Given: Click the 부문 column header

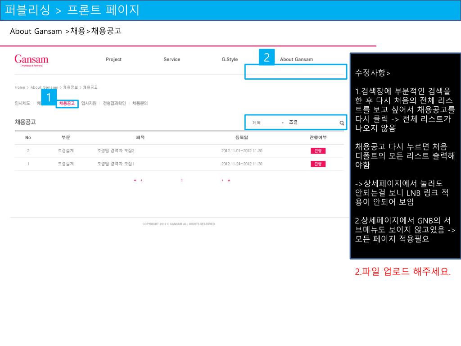Looking at the screenshot, I should click(66, 137).
